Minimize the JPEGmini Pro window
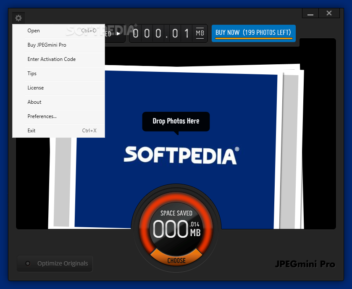The height and width of the screenshot is (289, 352). pos(310,13)
